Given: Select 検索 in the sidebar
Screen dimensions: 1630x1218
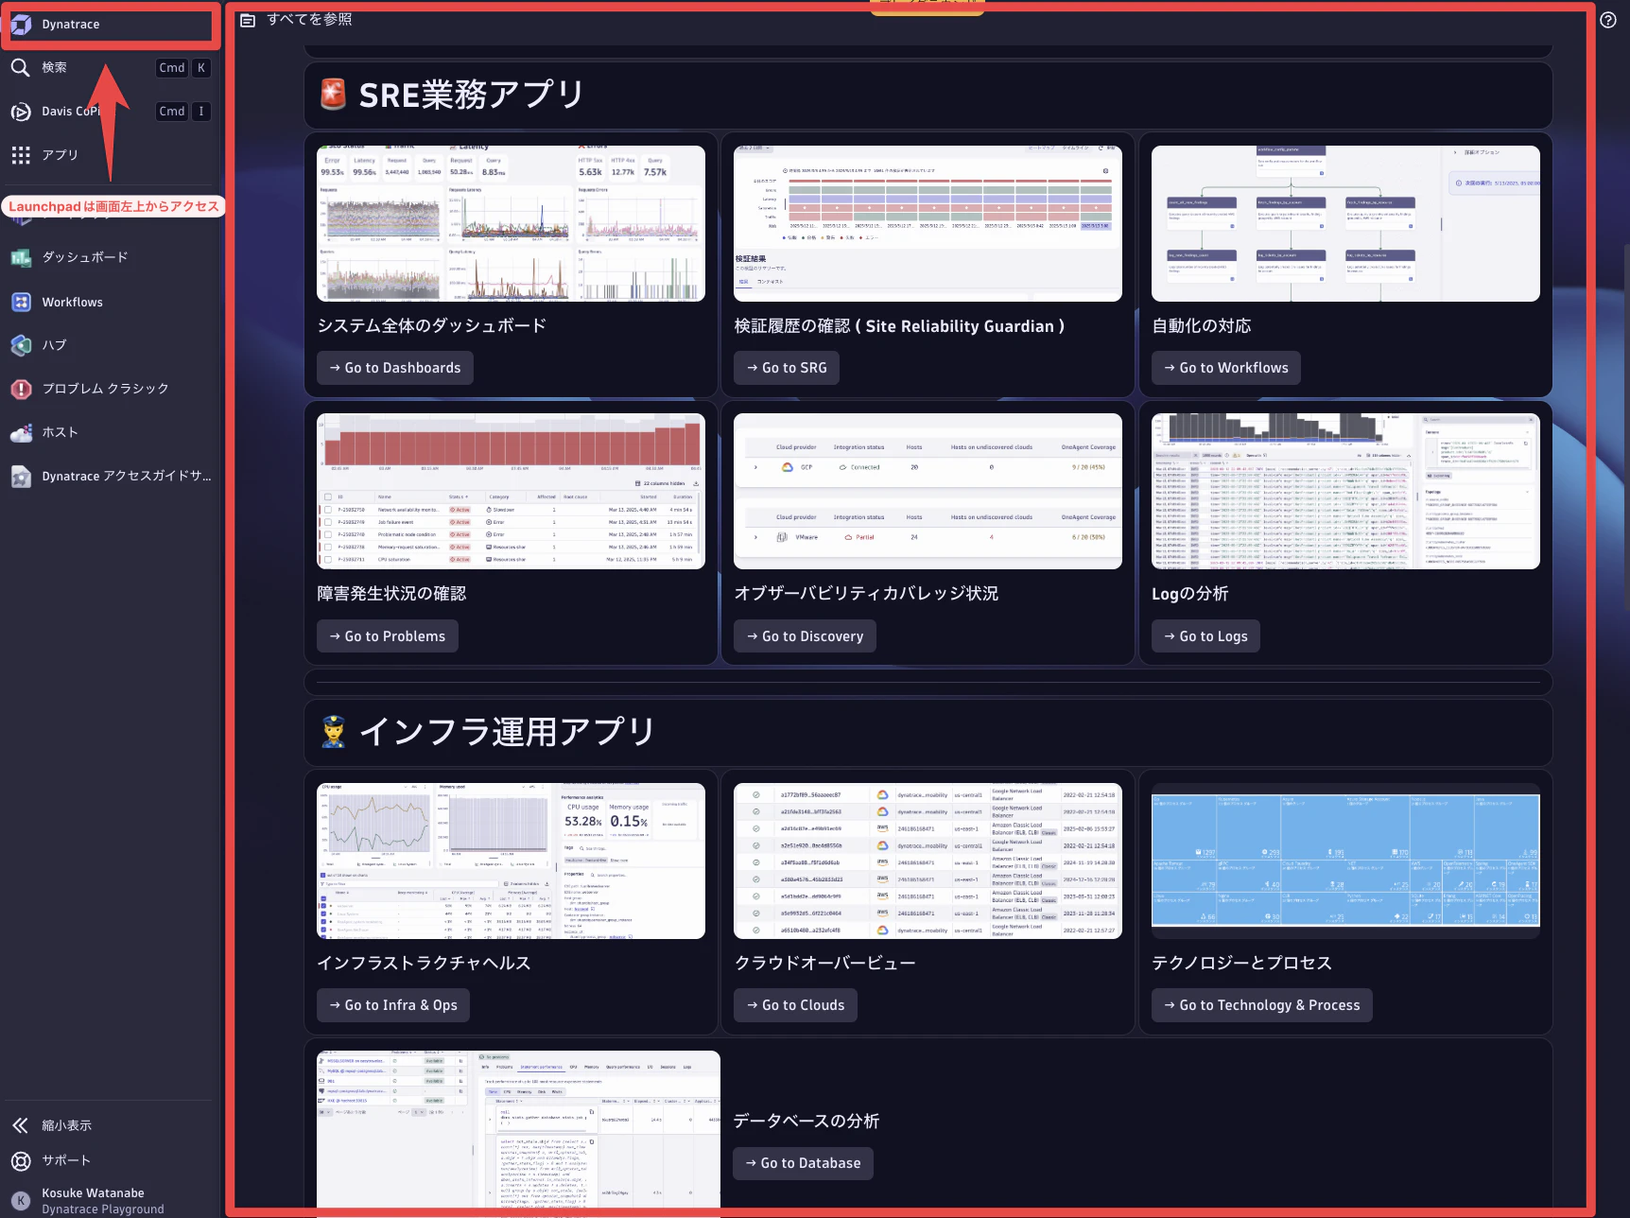Looking at the screenshot, I should click(54, 67).
